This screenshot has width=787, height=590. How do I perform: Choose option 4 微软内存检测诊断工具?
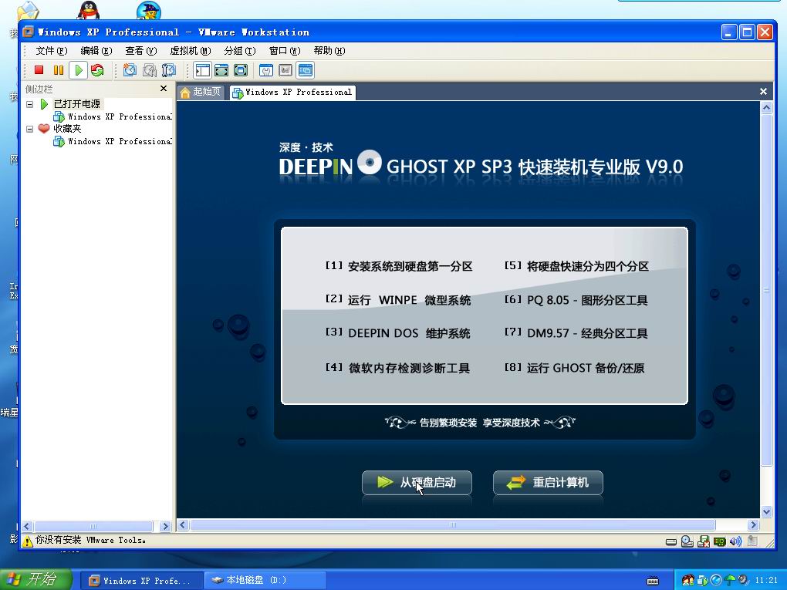[397, 368]
